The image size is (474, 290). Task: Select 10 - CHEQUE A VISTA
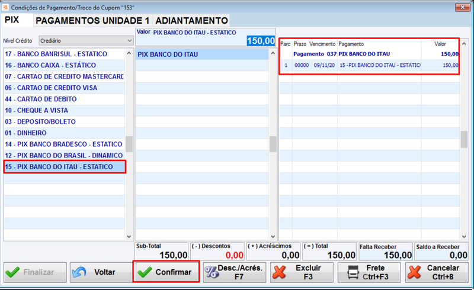tap(64, 110)
